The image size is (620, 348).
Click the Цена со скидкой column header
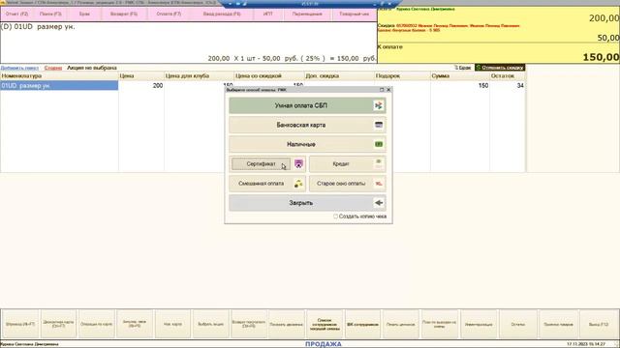pos(269,75)
